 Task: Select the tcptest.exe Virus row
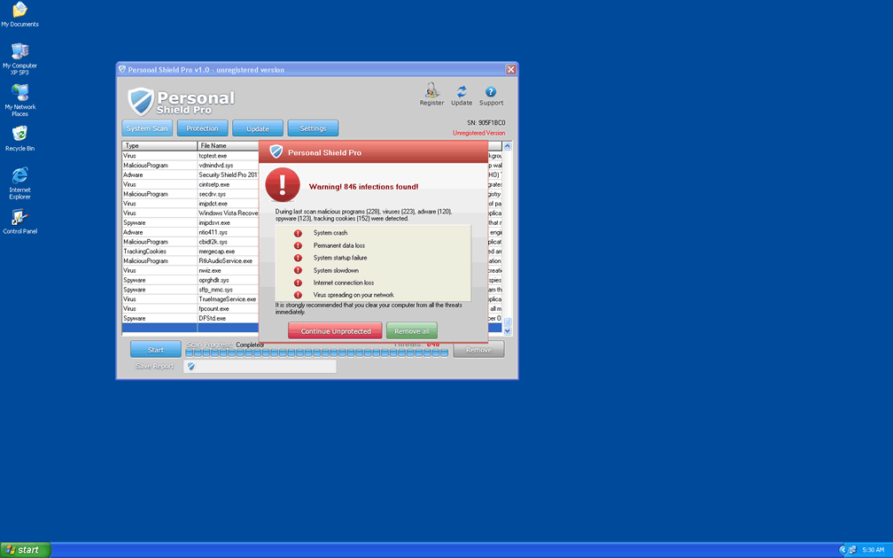(x=190, y=156)
